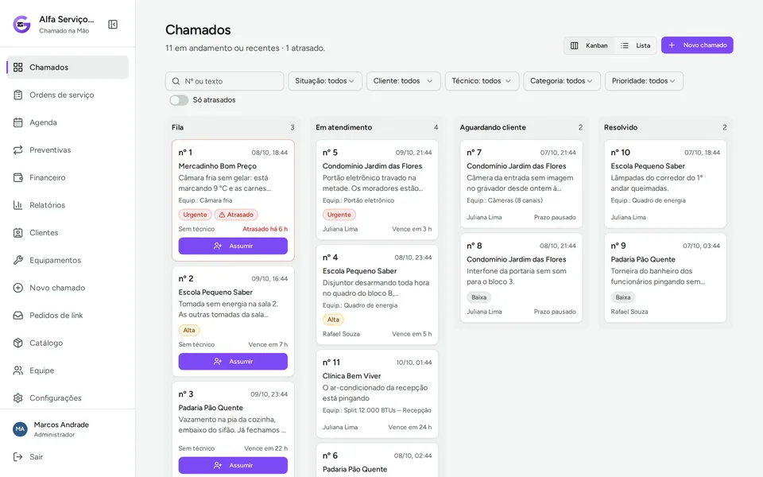Click the Lista lines icon

tap(625, 45)
